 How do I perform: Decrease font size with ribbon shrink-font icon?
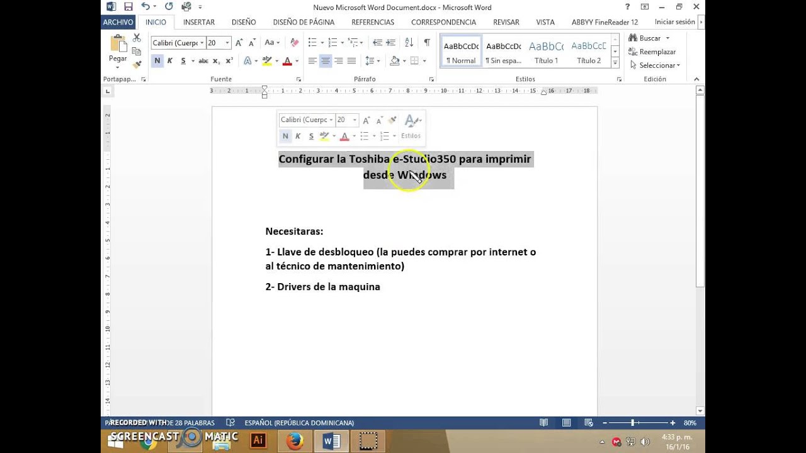coord(252,43)
